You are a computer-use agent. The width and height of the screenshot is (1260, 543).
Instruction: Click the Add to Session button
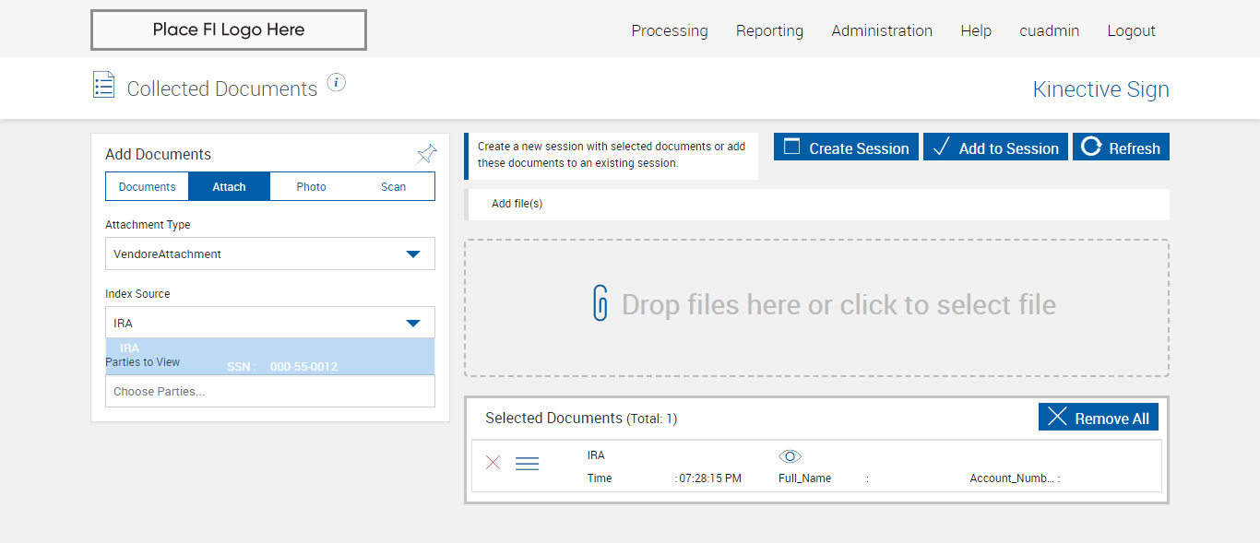[995, 148]
